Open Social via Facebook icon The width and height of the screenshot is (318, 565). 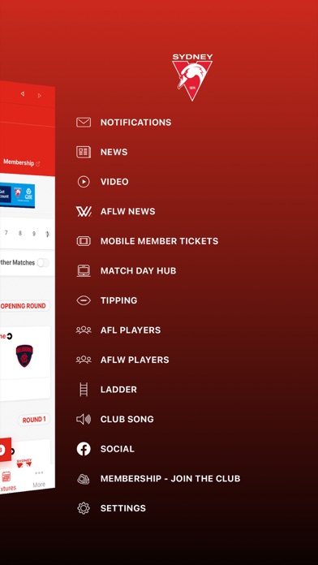click(x=84, y=449)
